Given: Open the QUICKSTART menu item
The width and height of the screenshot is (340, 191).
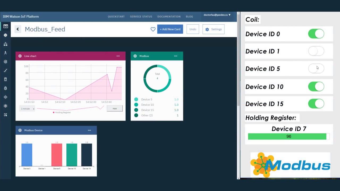Looking at the screenshot, I should tap(116, 16).
